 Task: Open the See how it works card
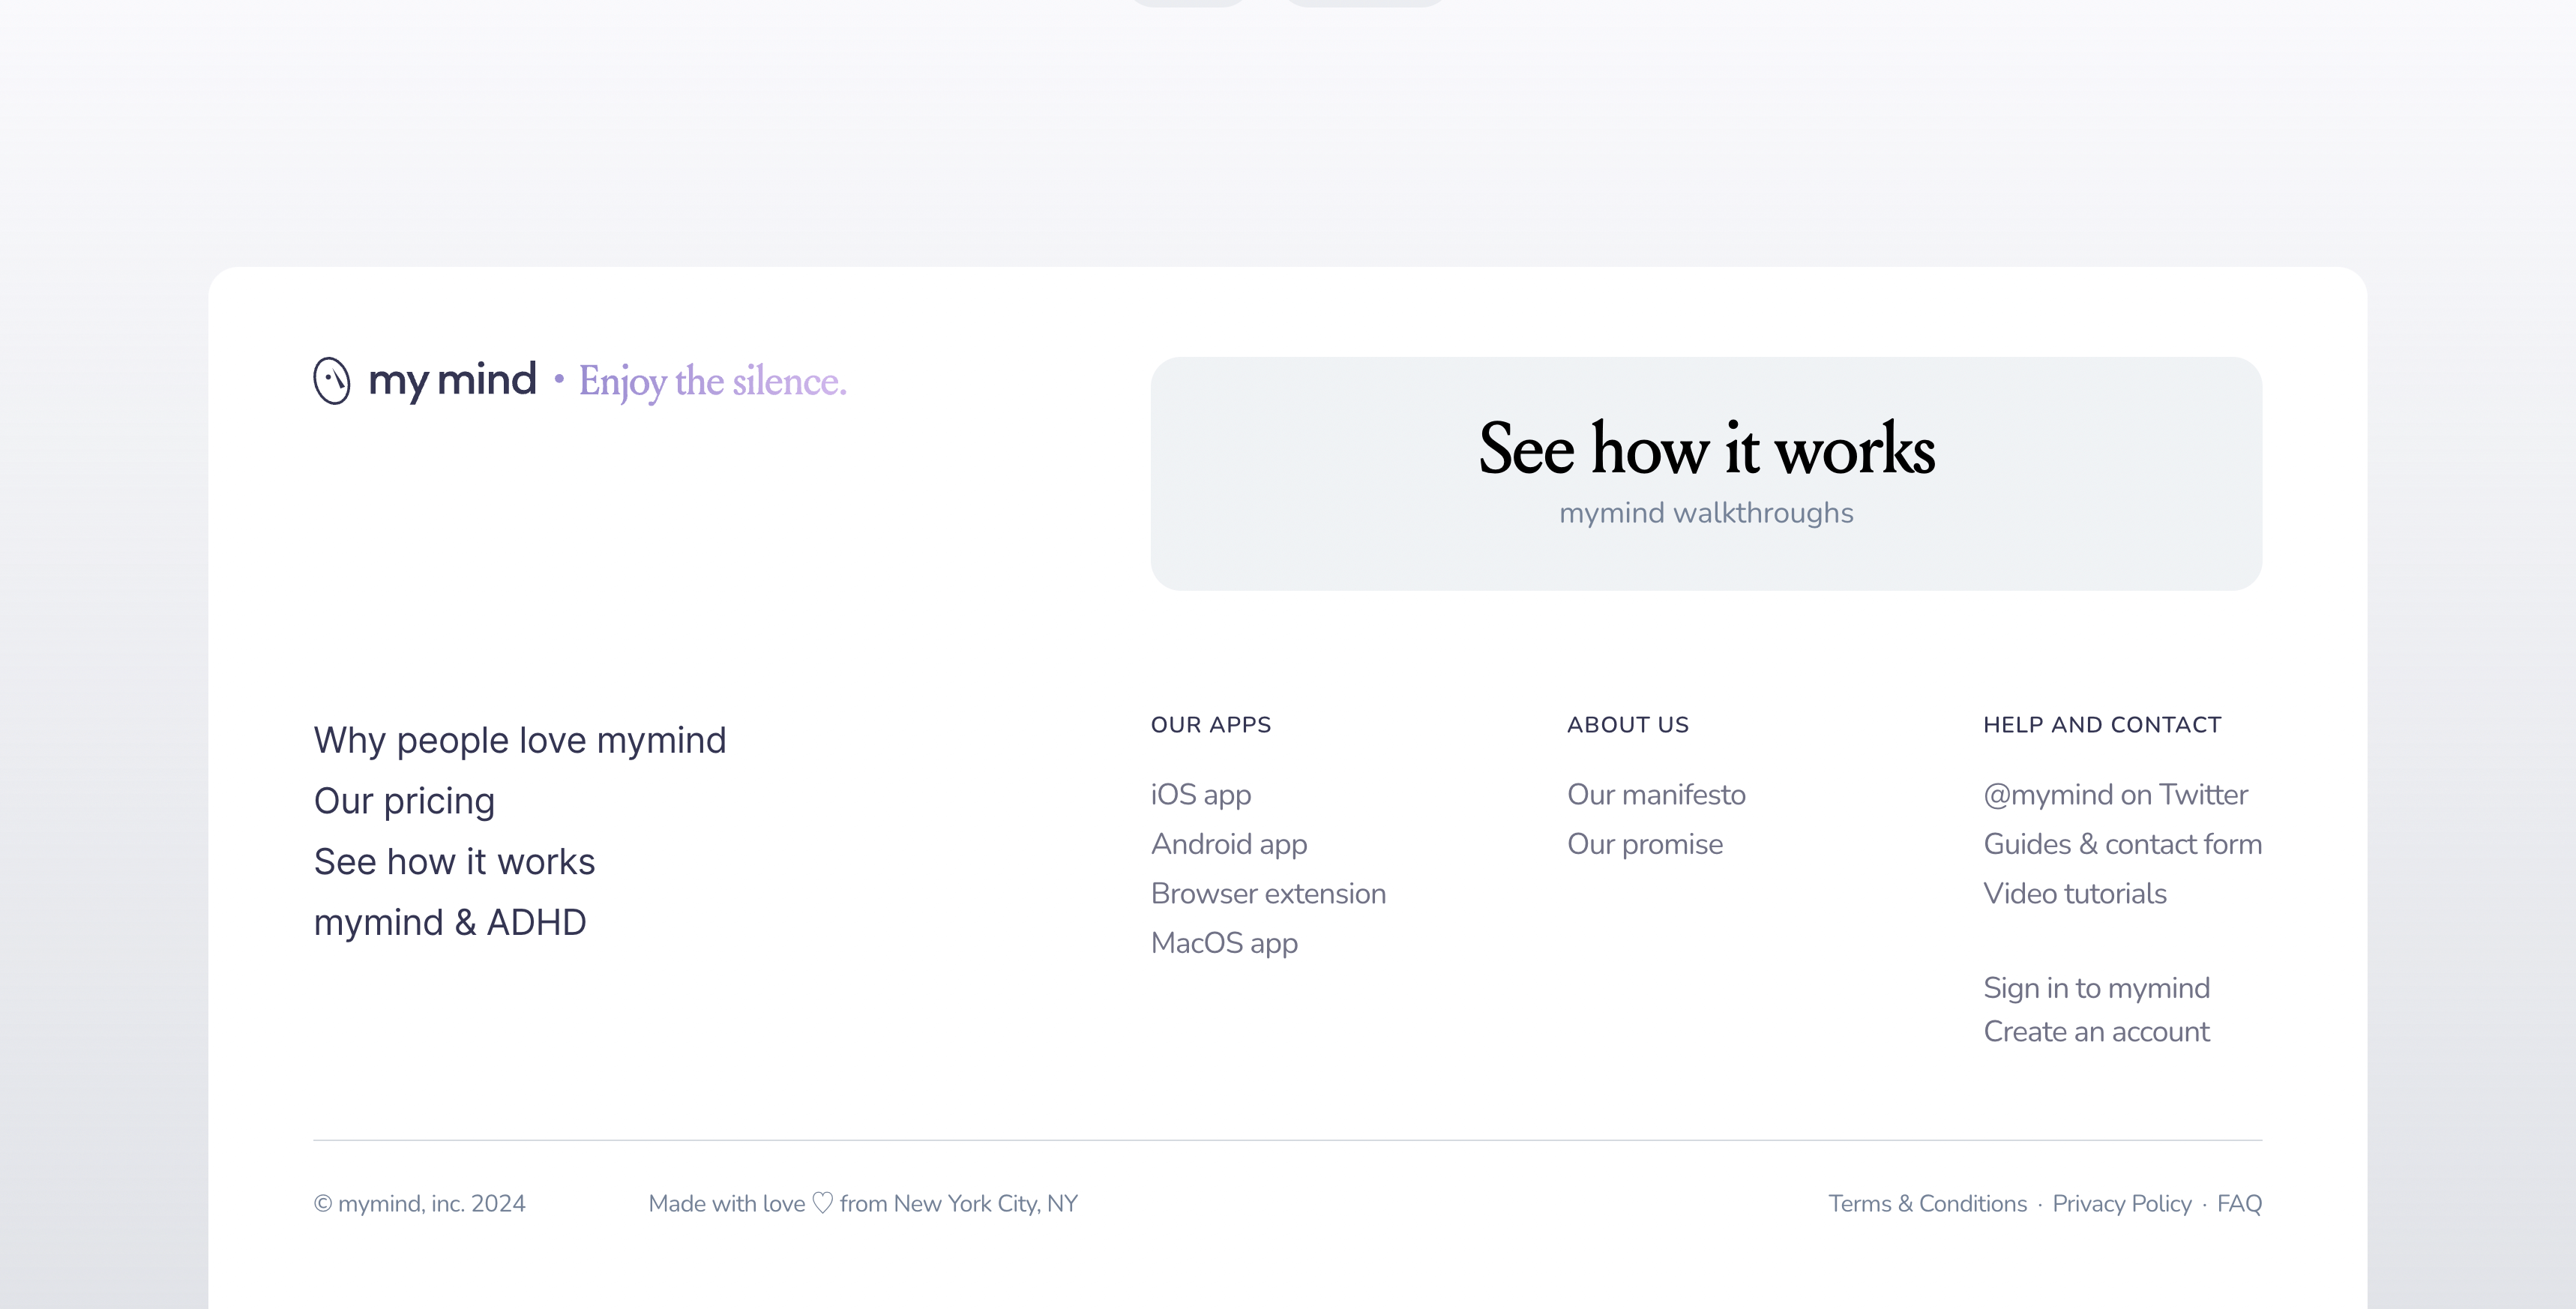(x=1705, y=473)
